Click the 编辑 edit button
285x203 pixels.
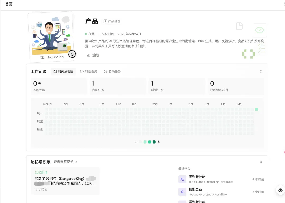[x=93, y=55]
